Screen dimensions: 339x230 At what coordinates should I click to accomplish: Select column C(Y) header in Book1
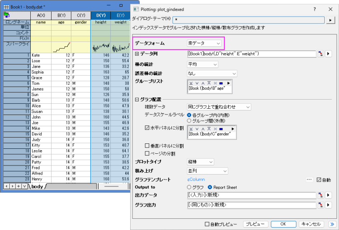(81, 15)
